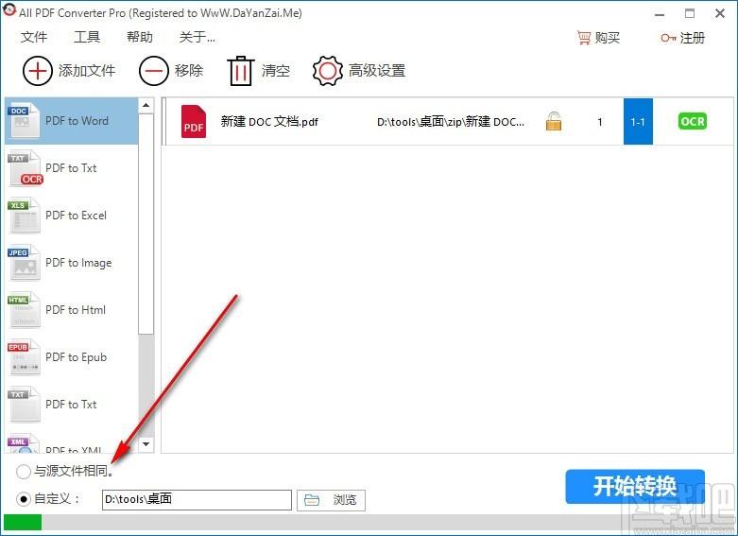The width and height of the screenshot is (738, 536).
Task: Select plain PDF to Txt mode without OCR
Action: (71, 405)
